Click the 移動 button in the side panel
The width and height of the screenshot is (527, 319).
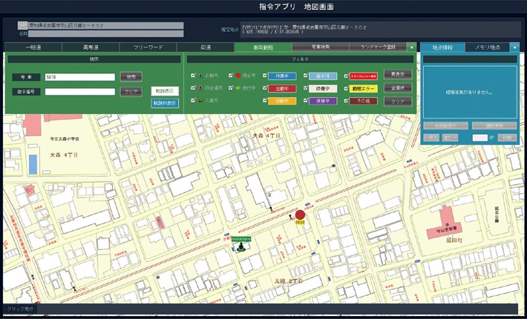507,138
